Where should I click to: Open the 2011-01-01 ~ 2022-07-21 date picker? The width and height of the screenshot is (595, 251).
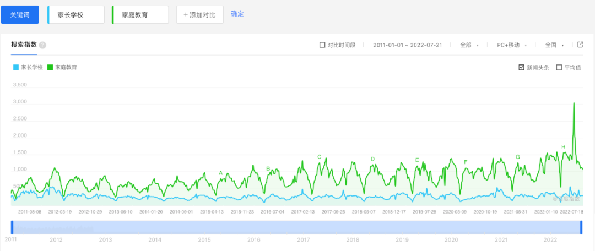[408, 45]
